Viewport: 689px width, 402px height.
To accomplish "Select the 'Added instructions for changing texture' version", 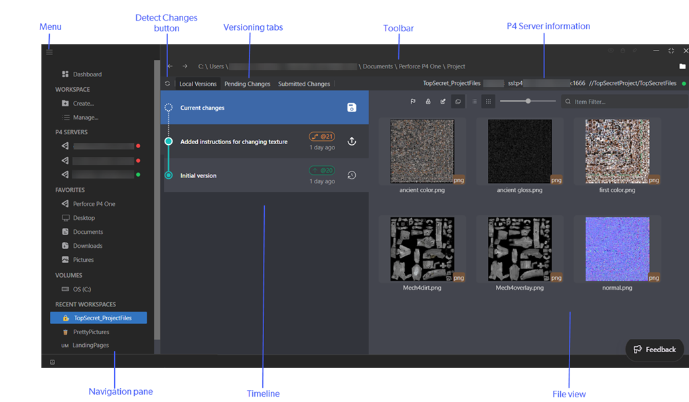I will (x=265, y=141).
